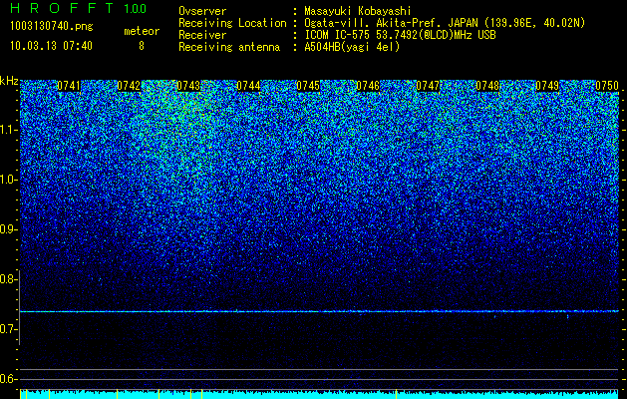Click the 'Receiver' field label
Viewport: 627px width, 399px height.
pyautogui.click(x=202, y=35)
